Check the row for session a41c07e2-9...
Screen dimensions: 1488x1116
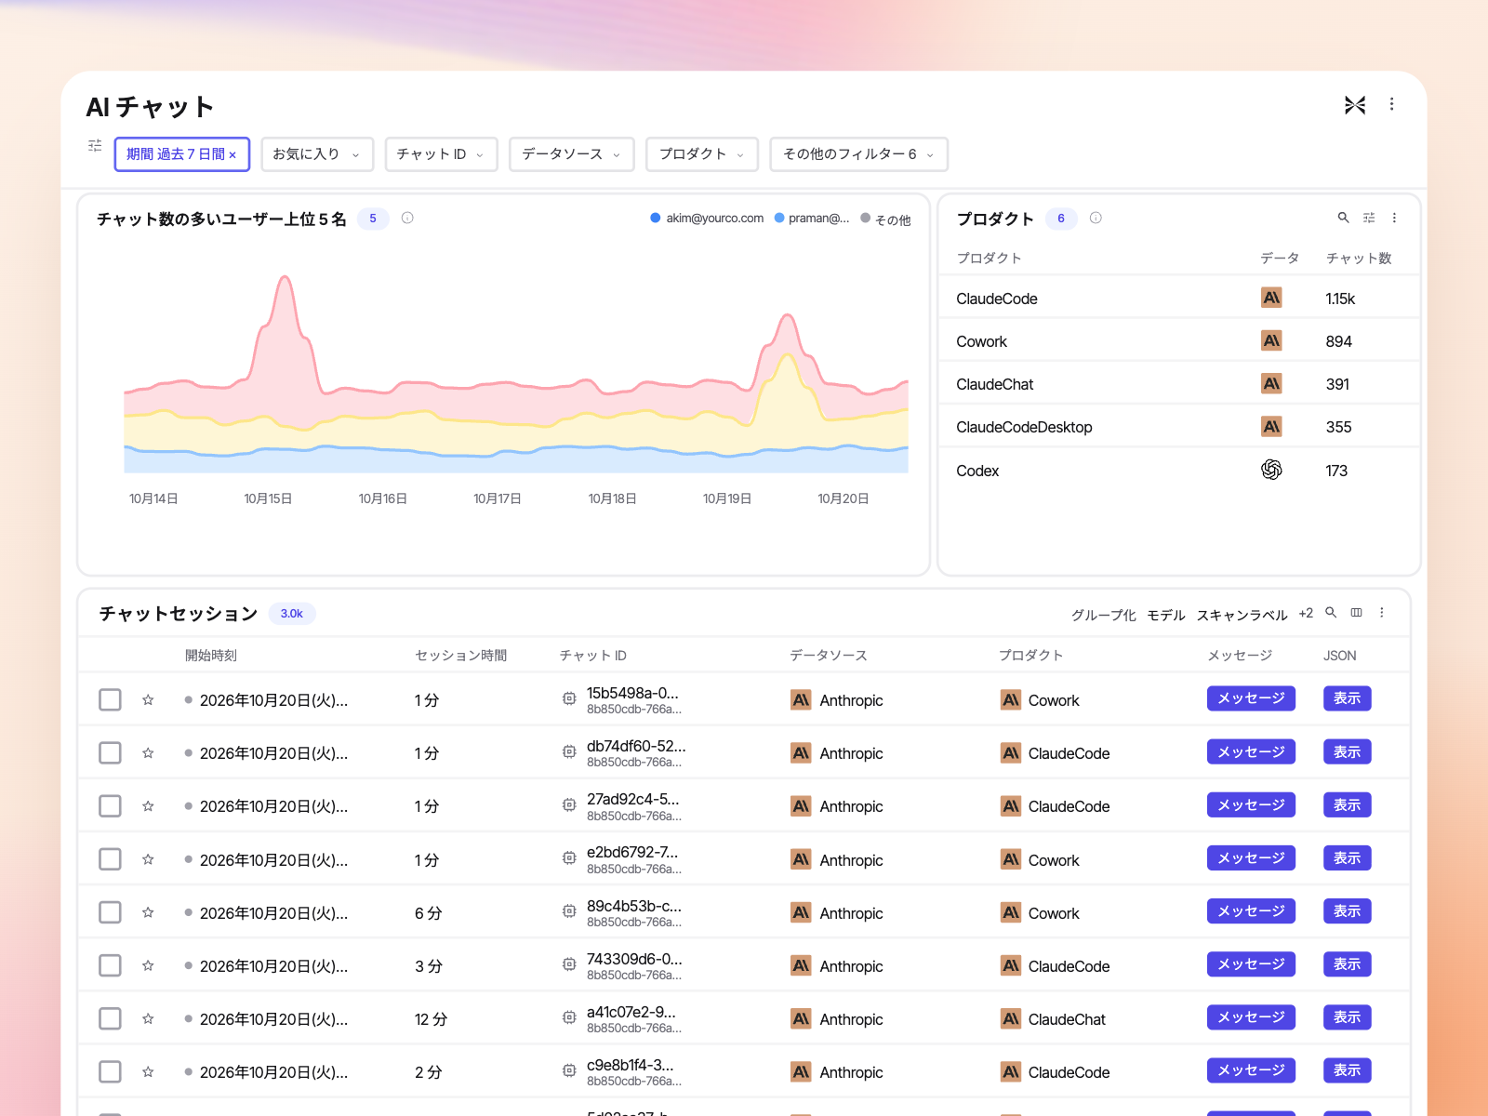110,1018
